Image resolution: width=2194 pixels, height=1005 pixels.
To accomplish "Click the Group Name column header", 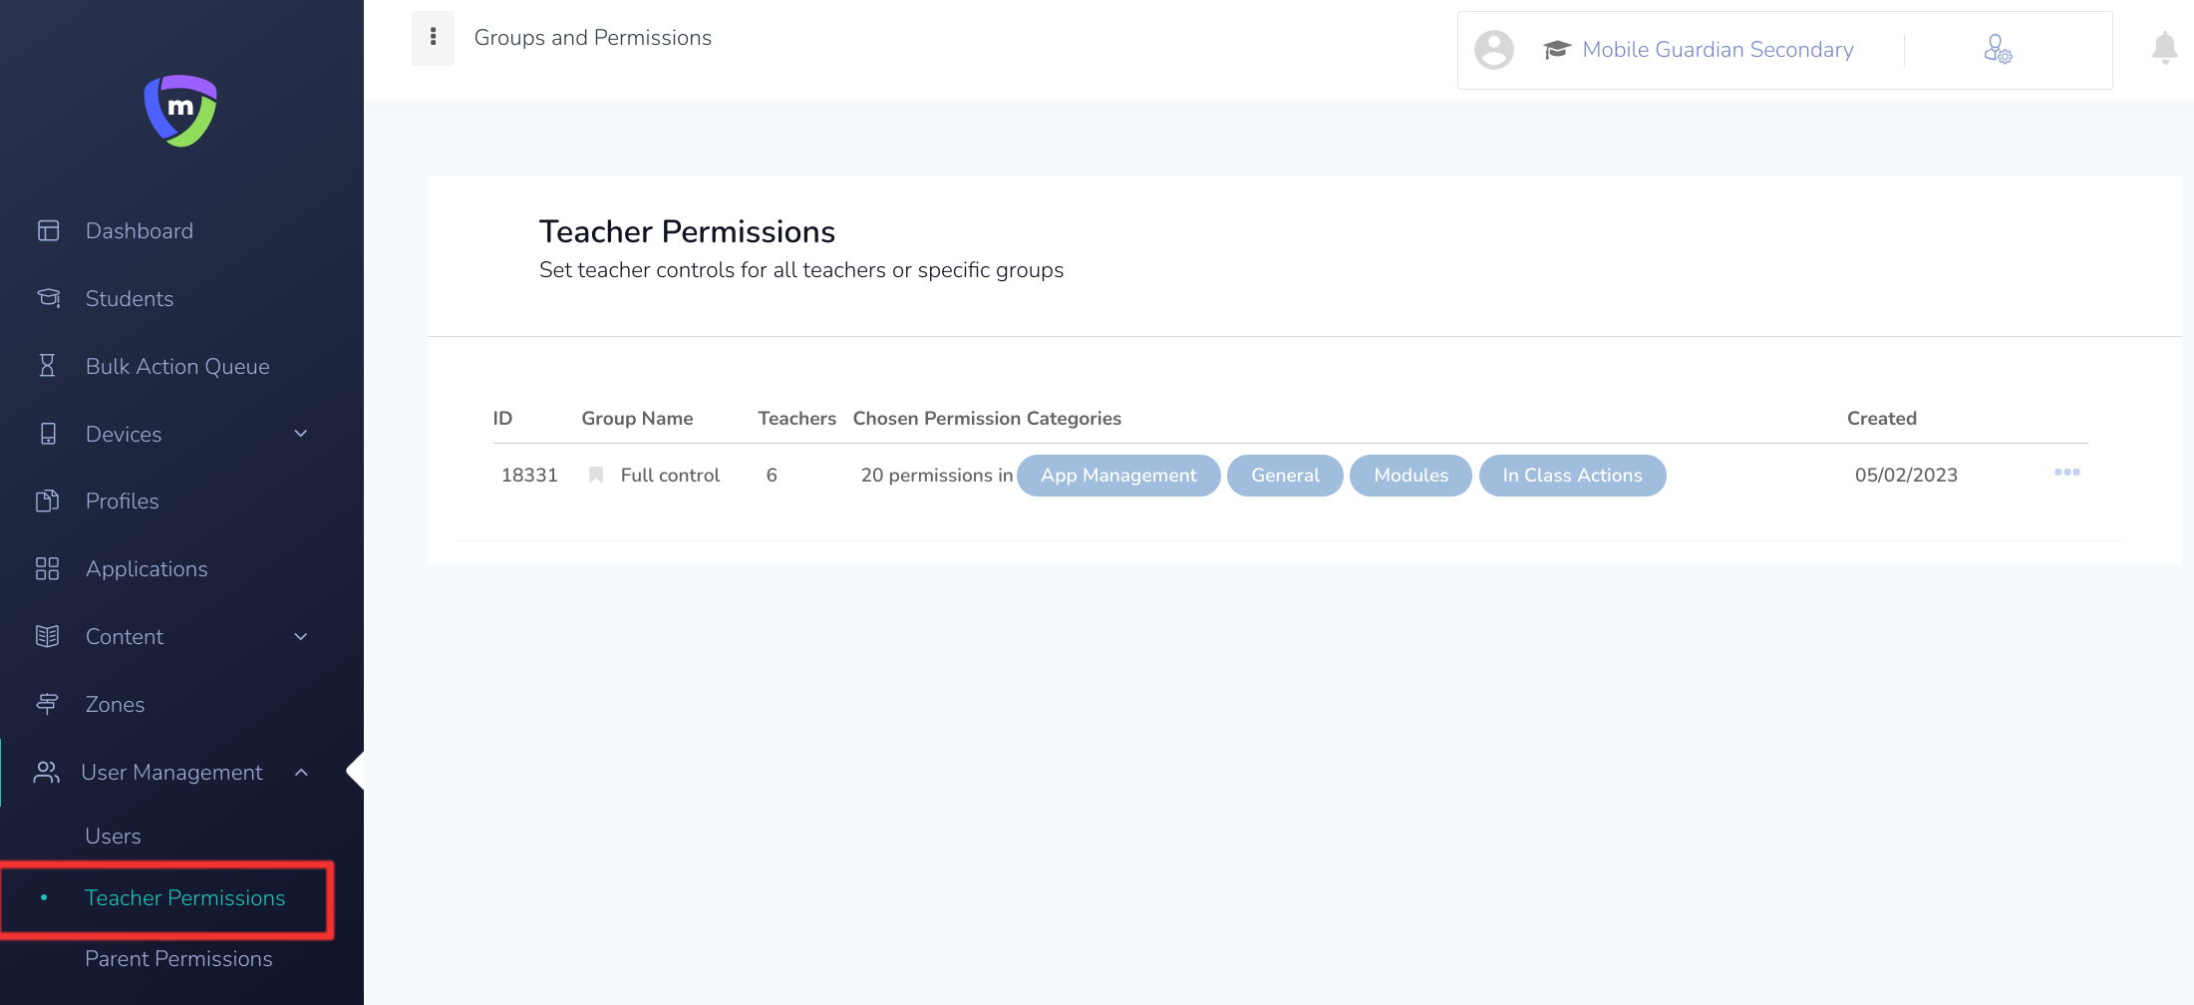I will click(x=637, y=419).
